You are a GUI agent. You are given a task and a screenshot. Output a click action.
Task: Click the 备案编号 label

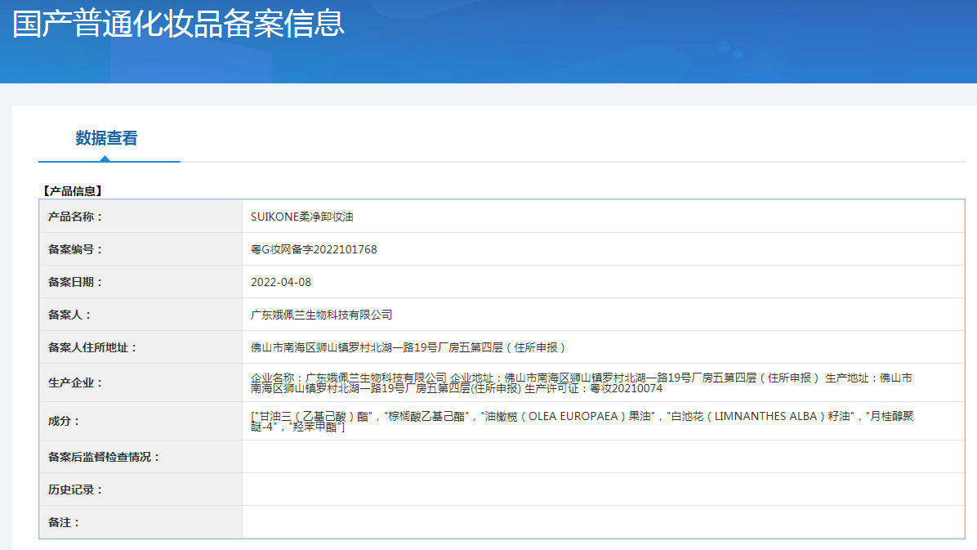coord(75,249)
